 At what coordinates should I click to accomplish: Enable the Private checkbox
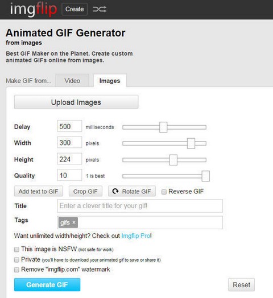16,259
